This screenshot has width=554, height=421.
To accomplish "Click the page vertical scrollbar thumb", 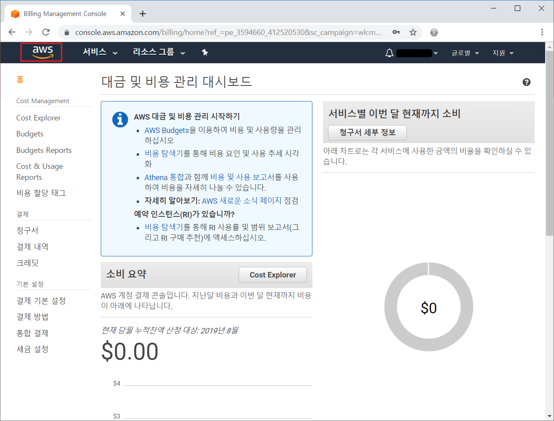I will (x=549, y=143).
